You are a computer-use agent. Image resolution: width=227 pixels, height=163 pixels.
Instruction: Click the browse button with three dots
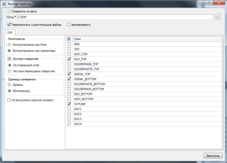tap(217, 17)
